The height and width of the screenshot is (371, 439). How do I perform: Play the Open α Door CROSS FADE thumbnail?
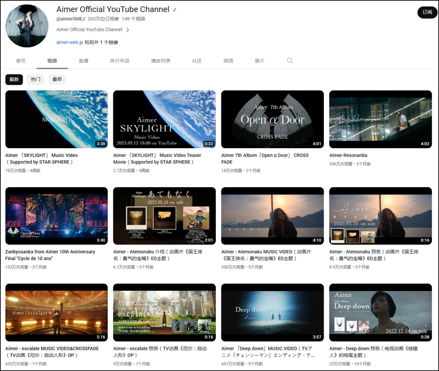click(x=272, y=119)
